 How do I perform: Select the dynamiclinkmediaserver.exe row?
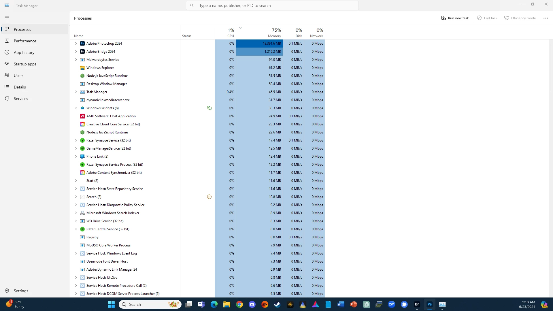[197, 100]
